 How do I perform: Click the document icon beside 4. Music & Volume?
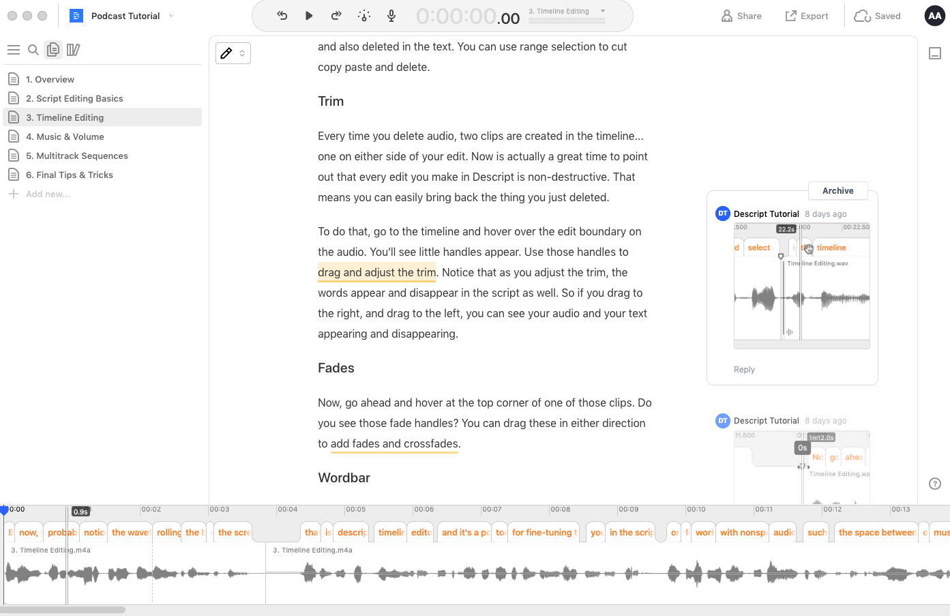click(14, 136)
